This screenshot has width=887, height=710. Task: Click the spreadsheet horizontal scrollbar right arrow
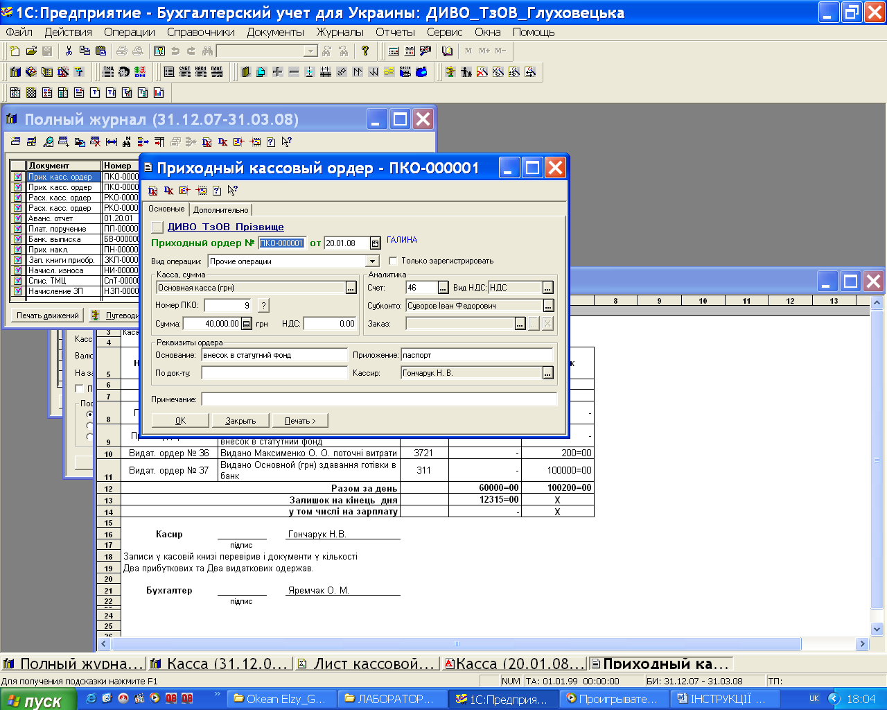click(x=863, y=644)
